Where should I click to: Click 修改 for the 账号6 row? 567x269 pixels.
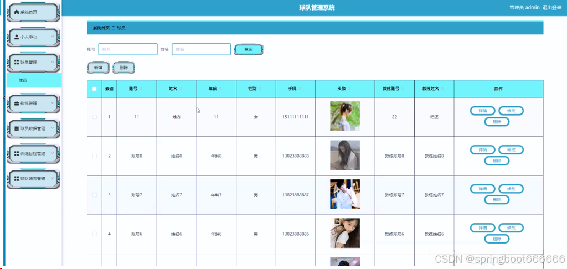(511, 228)
